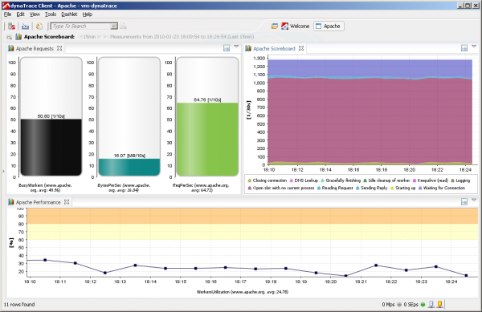
Task: Click the black BusyWorkers gauge bar
Action: [x=51, y=148]
